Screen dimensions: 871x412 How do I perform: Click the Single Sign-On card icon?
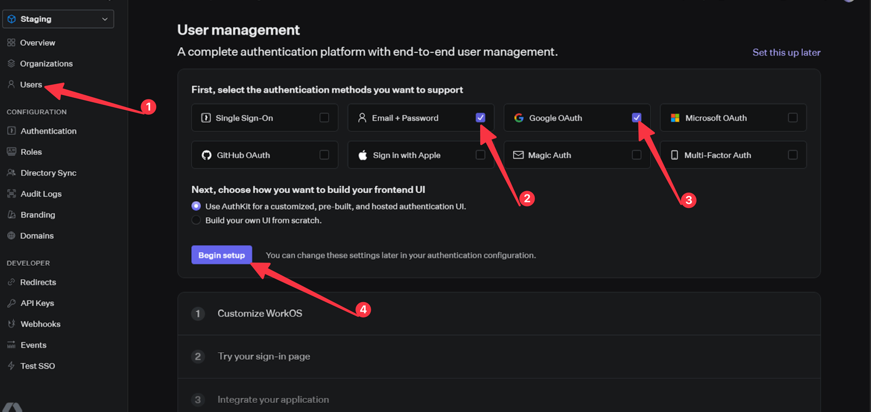[206, 118]
